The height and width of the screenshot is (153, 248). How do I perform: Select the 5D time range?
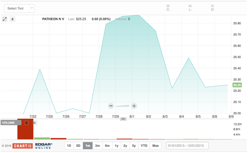pyautogui.click(x=78, y=146)
